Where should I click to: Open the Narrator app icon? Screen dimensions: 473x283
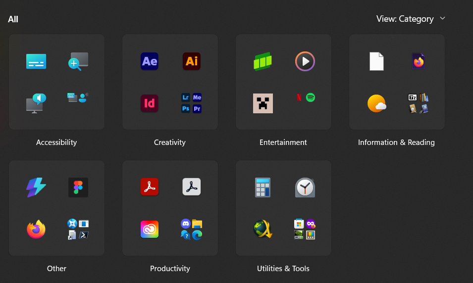click(36, 103)
